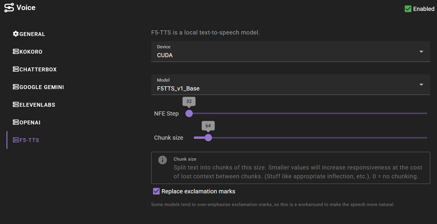The width and height of the screenshot is (437, 224).
Task: Click the gear icon beside General
Action: (x=16, y=34)
